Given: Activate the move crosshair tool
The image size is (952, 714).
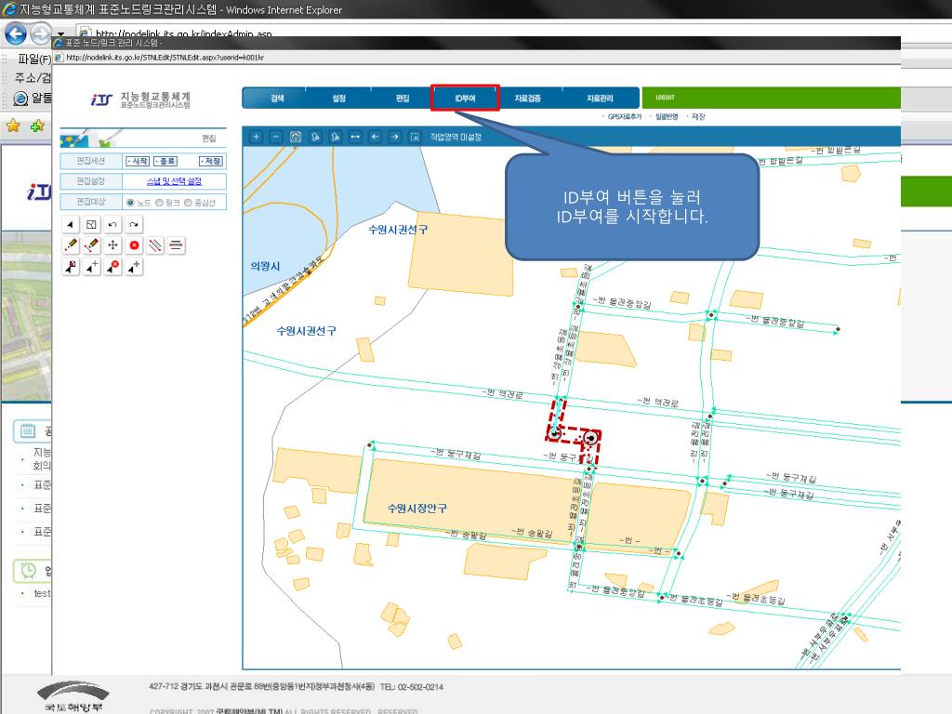Looking at the screenshot, I should [112, 245].
